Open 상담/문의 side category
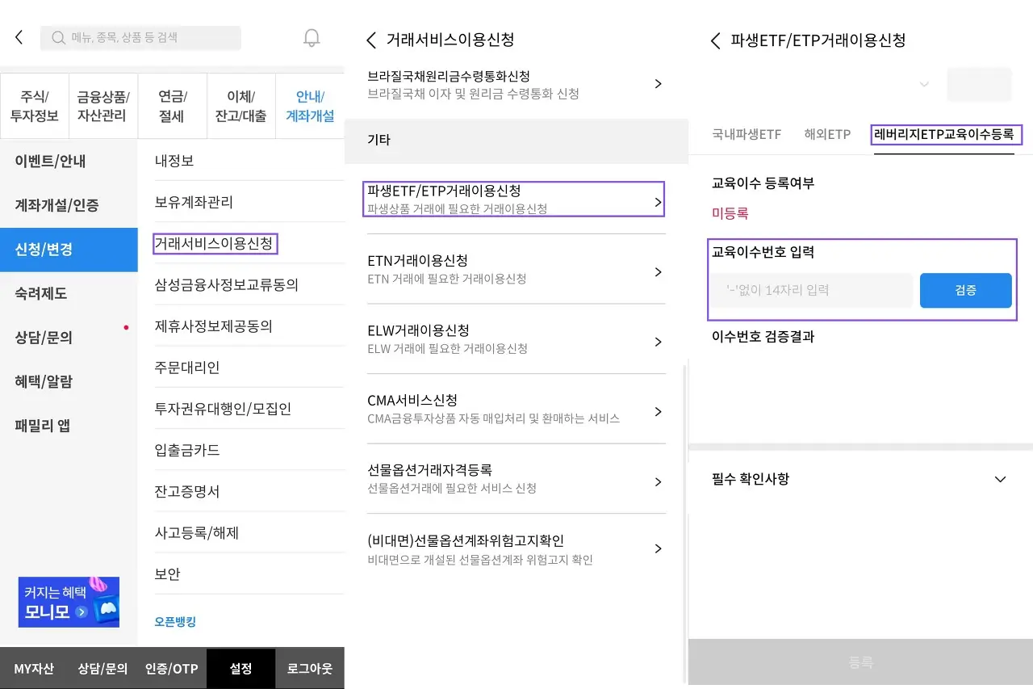The height and width of the screenshot is (689, 1033). pyautogui.click(x=69, y=338)
